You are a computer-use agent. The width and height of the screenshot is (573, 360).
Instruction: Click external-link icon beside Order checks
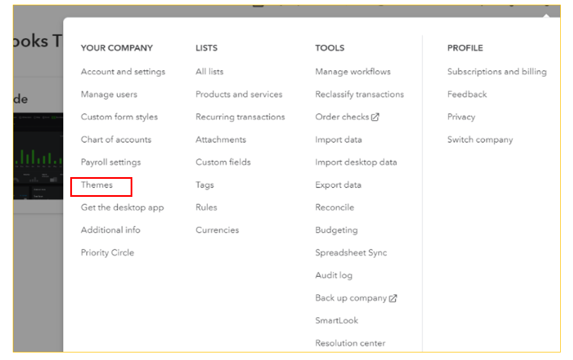tap(375, 117)
